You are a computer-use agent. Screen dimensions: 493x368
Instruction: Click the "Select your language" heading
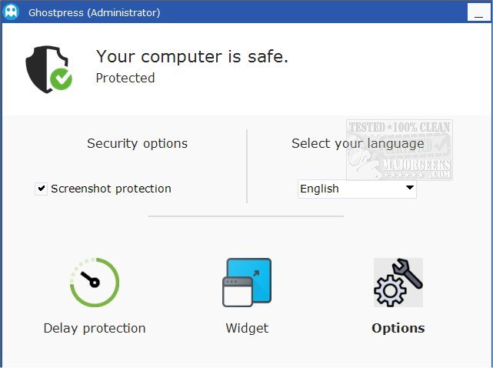click(x=358, y=143)
